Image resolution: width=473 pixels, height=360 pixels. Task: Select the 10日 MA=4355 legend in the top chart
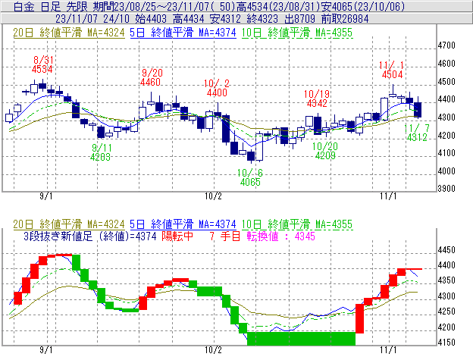coord(297,33)
